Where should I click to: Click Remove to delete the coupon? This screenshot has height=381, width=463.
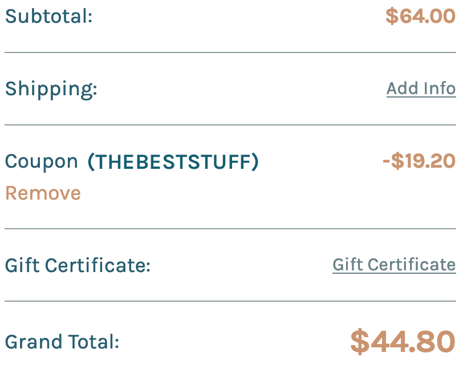pos(42,193)
